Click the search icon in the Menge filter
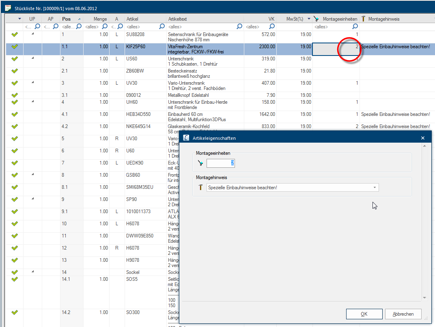 [104, 27]
